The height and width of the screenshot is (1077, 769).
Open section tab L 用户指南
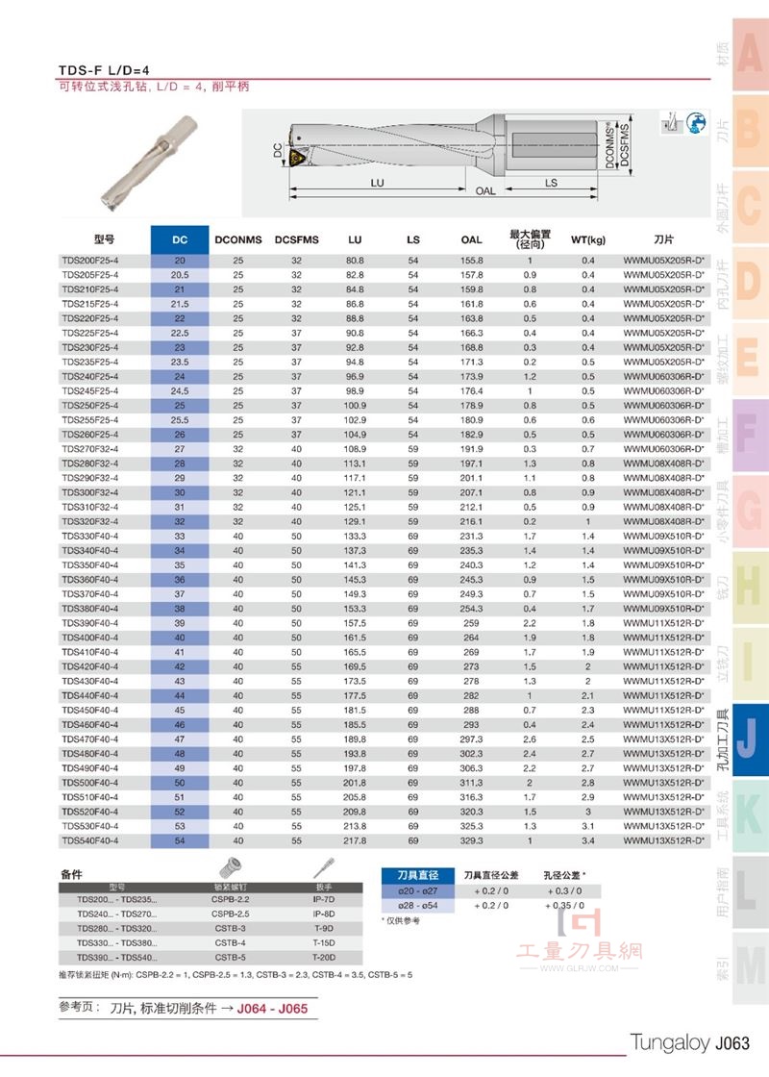click(749, 893)
